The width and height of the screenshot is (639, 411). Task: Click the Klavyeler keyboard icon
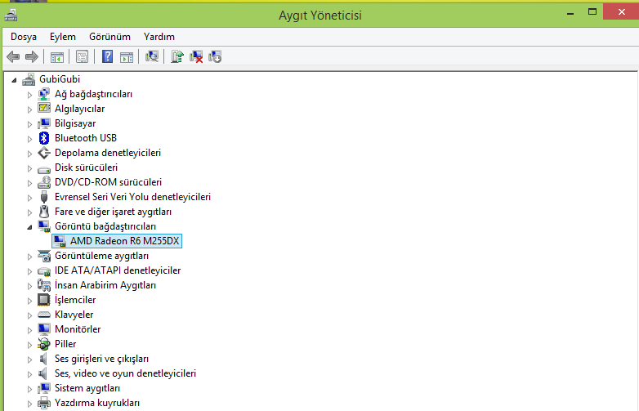[x=44, y=315]
